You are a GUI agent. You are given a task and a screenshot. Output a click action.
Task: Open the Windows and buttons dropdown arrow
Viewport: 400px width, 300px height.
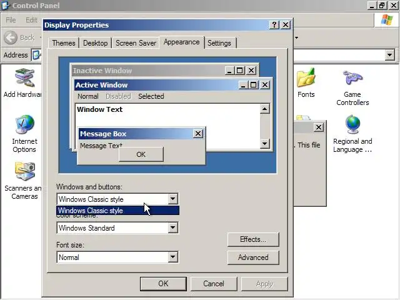[172, 199]
